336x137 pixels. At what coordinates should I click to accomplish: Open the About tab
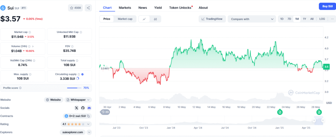[x=203, y=8]
